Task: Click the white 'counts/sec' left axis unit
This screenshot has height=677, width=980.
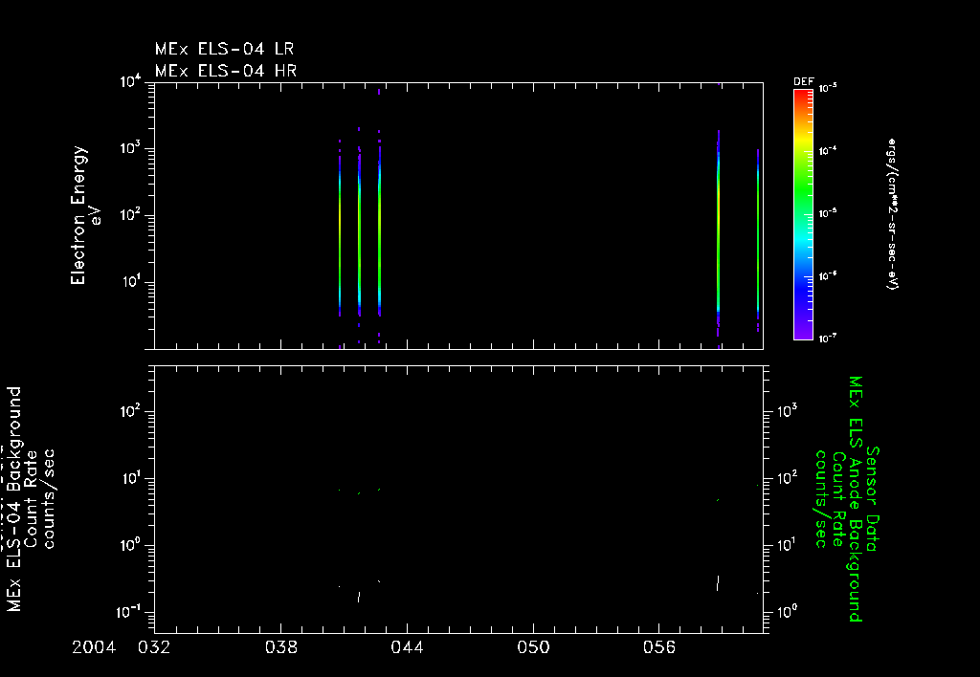Action: 48,499
